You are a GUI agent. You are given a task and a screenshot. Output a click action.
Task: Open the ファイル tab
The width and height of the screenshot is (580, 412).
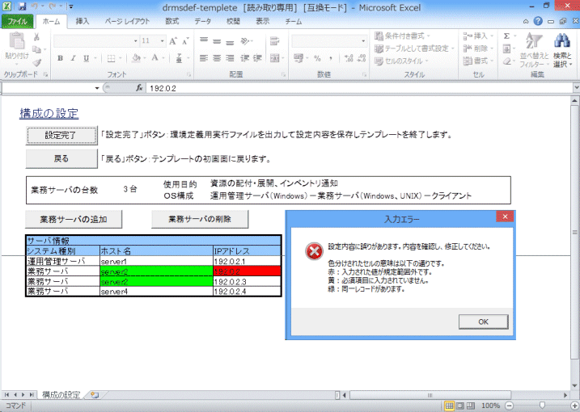tap(17, 22)
